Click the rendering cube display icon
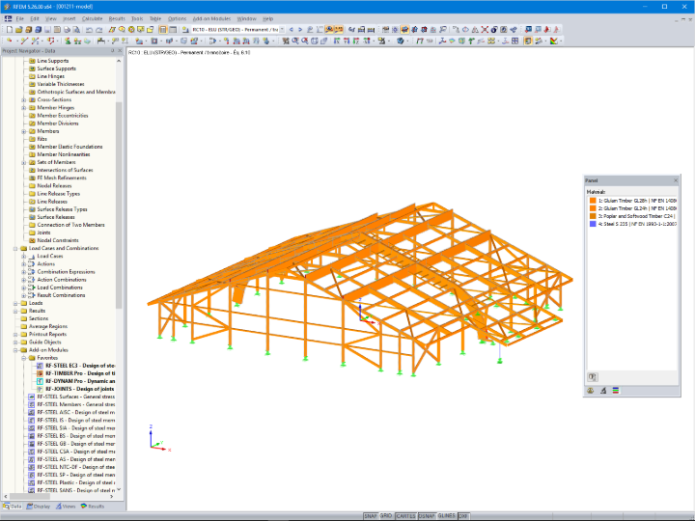 click(x=401, y=41)
